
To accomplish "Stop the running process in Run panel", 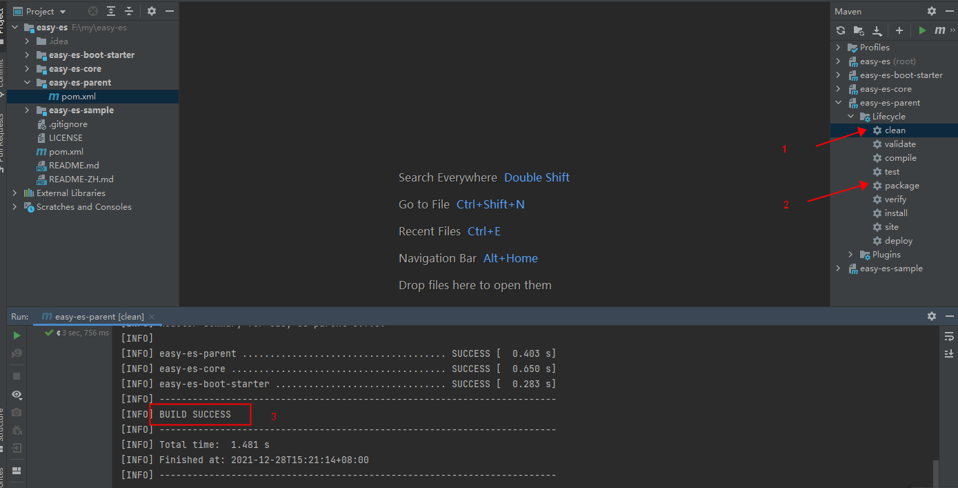I will coord(17,375).
